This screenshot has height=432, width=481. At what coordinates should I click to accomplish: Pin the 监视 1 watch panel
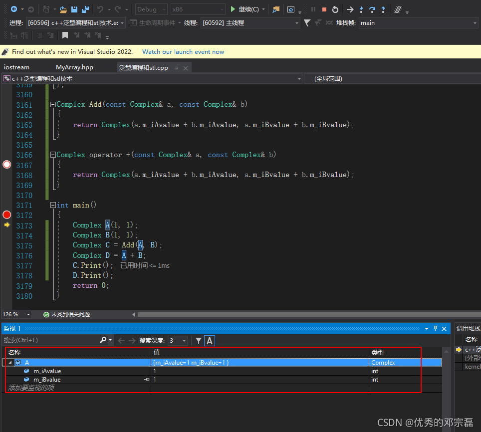pos(435,328)
